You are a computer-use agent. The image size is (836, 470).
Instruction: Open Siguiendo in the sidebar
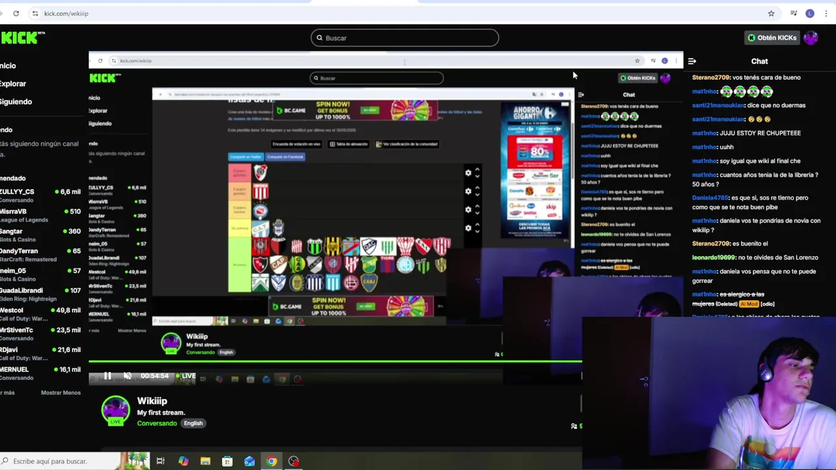pos(16,101)
